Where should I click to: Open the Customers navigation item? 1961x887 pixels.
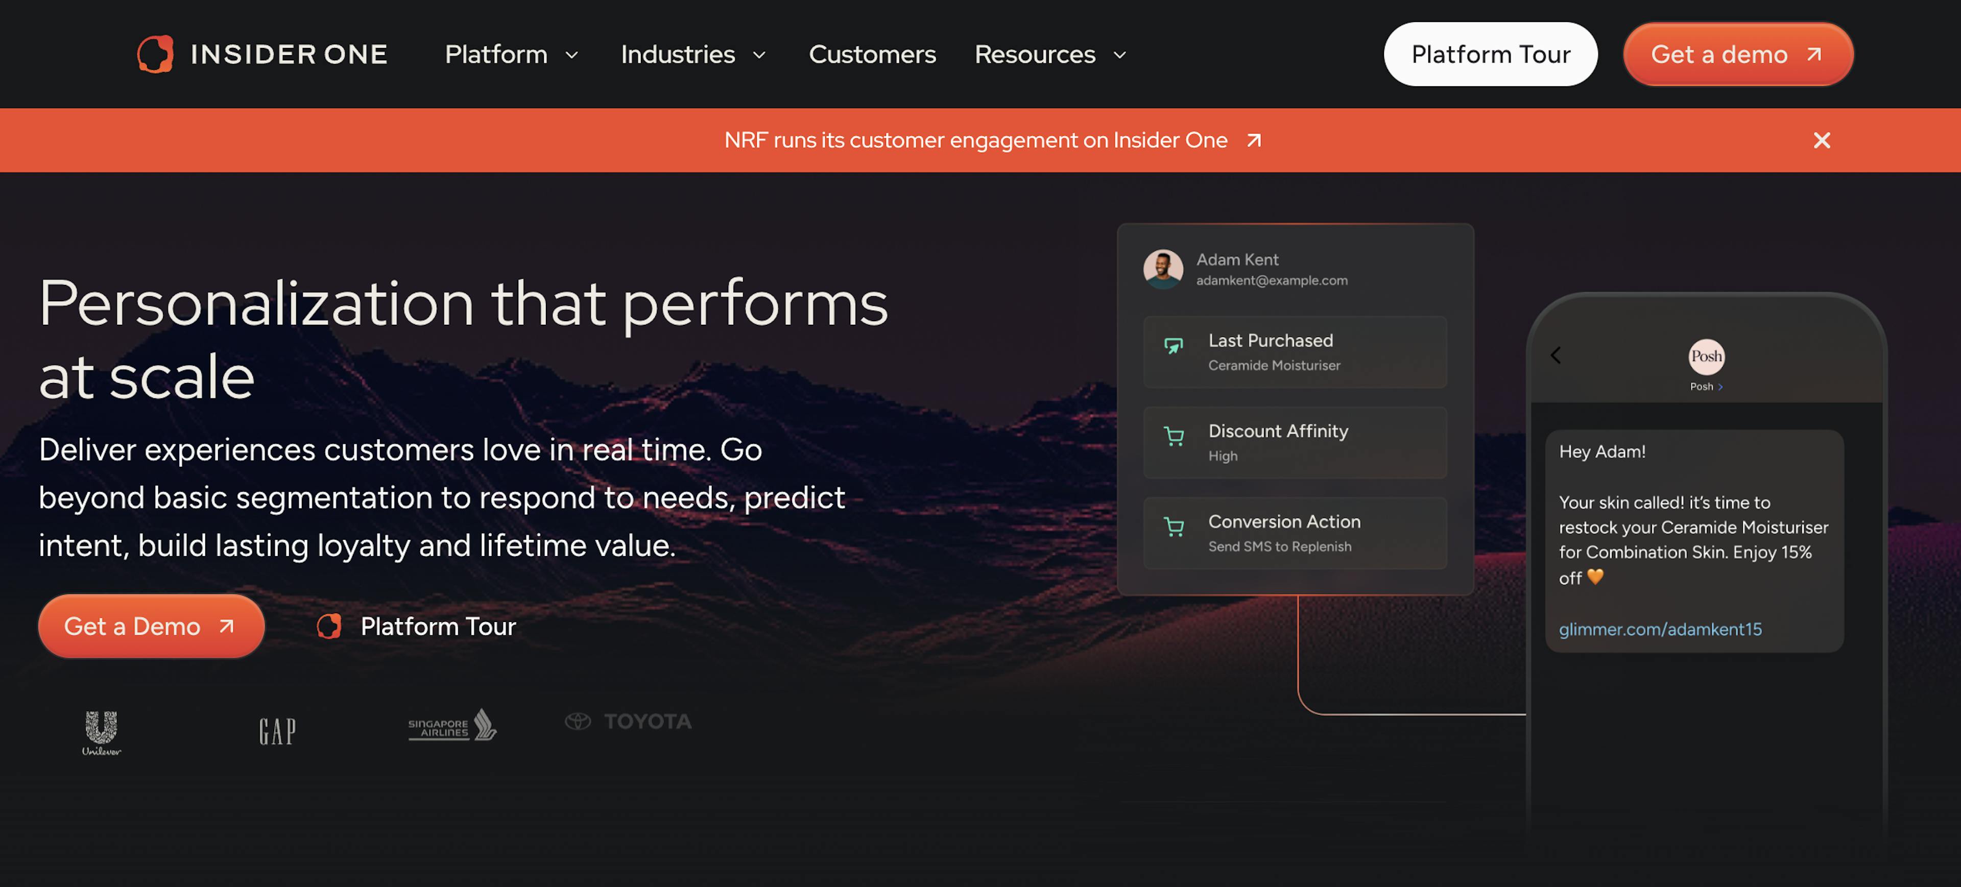click(x=872, y=54)
